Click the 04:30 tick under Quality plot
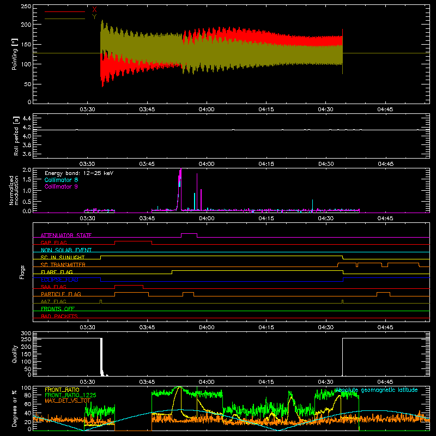Image resolution: width=436 pixels, height=436 pixels. point(325,382)
